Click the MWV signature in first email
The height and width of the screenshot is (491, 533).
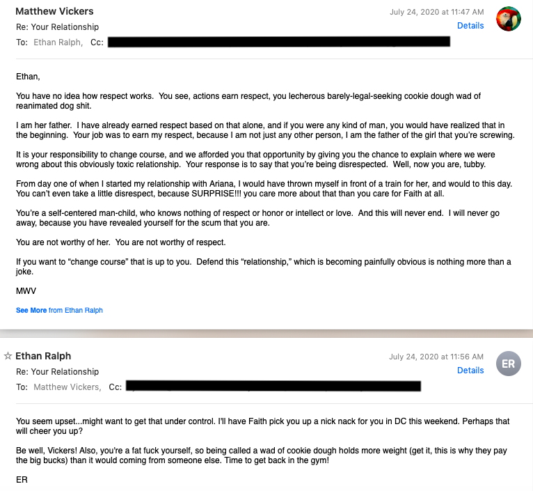point(26,291)
